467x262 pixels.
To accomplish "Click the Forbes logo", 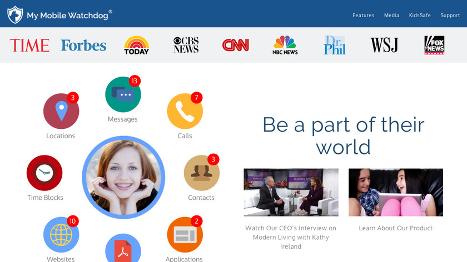I will 83,45.
